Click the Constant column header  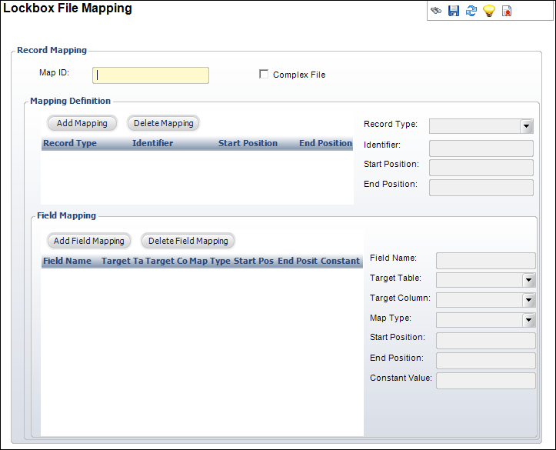click(340, 261)
